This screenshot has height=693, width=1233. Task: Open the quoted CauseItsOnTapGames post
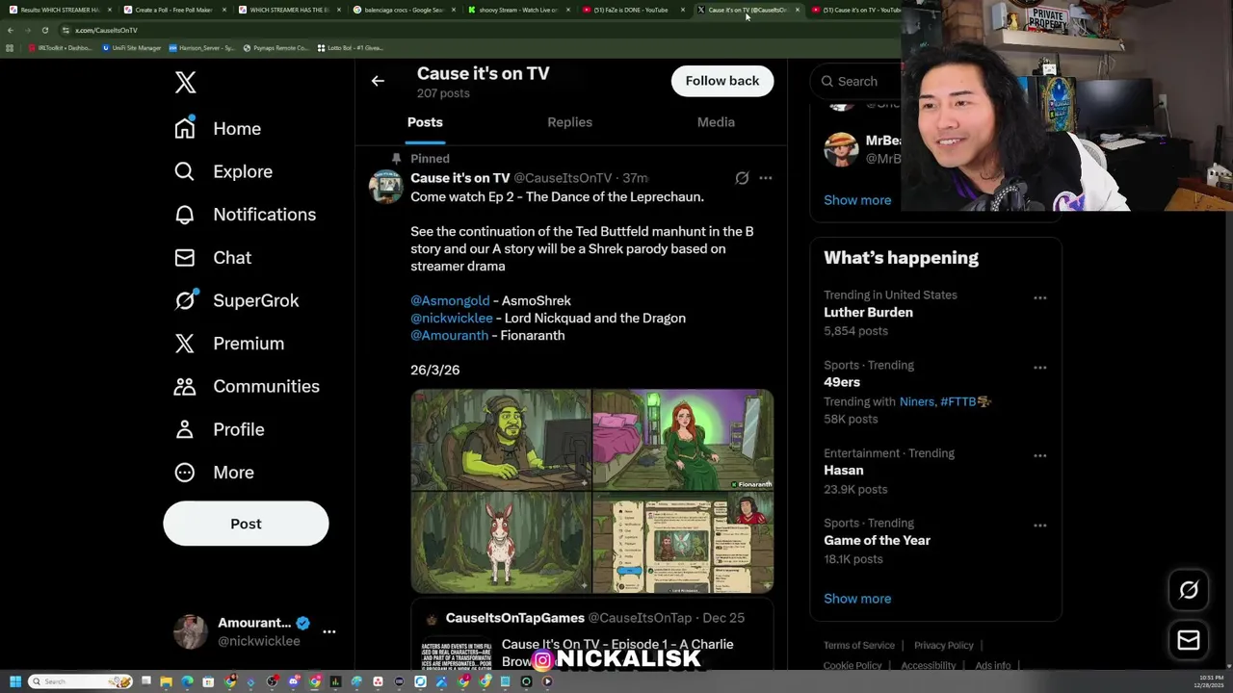[592, 637]
